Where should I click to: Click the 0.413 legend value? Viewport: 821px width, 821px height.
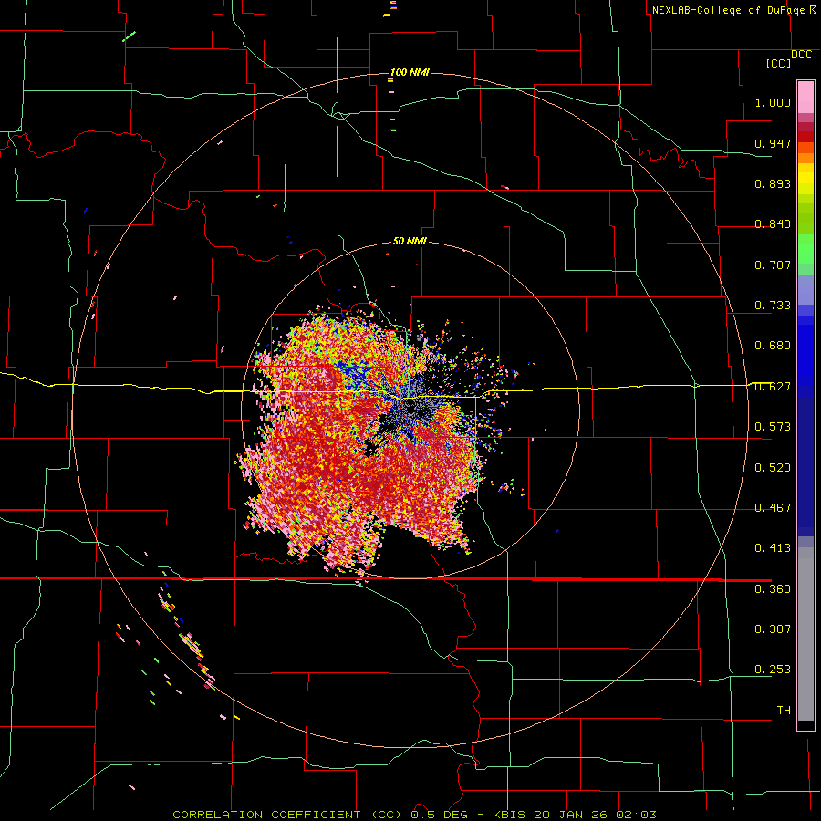[x=773, y=548]
